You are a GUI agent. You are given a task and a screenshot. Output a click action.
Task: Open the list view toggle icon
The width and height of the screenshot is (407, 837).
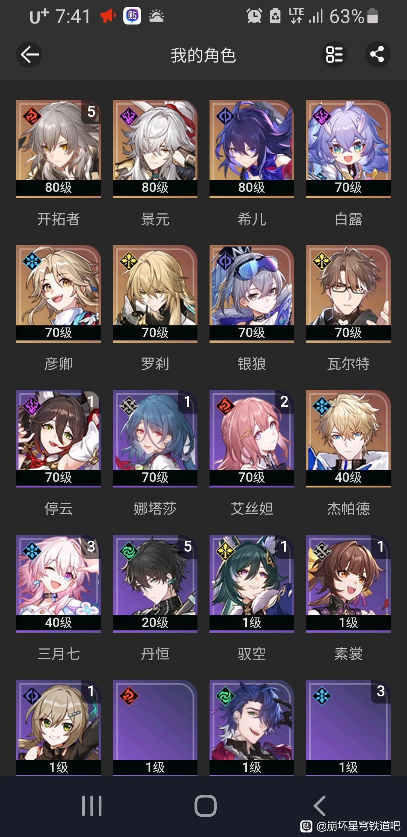(334, 55)
